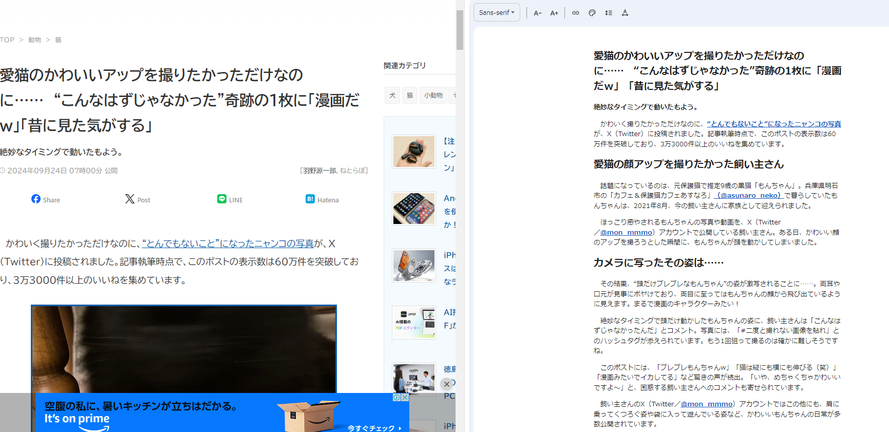889x432 pixels.
Task: Close the Amazon prime ad banner
Action: (x=405, y=397)
